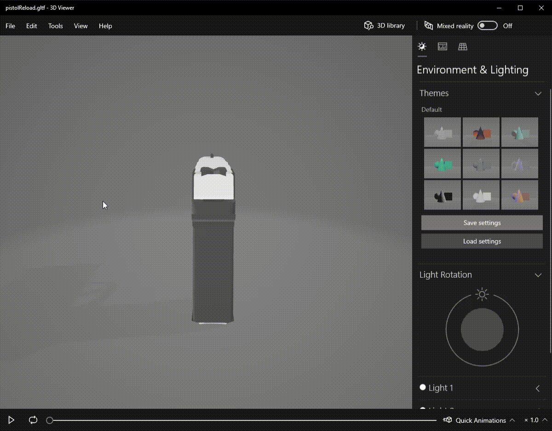Viewport: 552px width, 431px height.
Task: Open the File menu
Action: (10, 26)
